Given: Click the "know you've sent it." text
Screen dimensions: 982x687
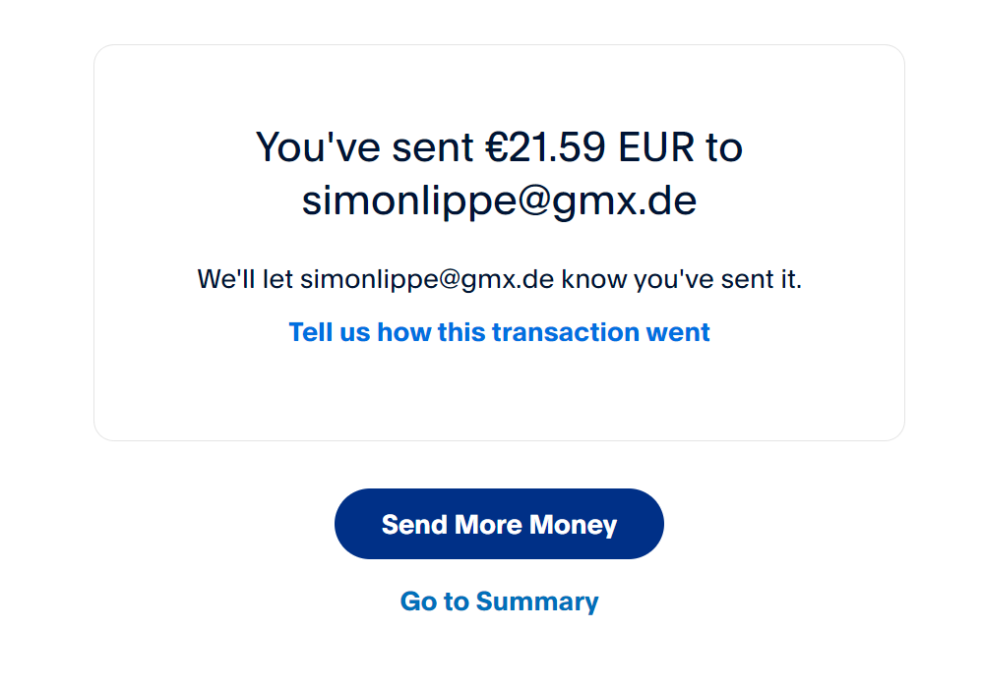Looking at the screenshot, I should click(682, 280).
